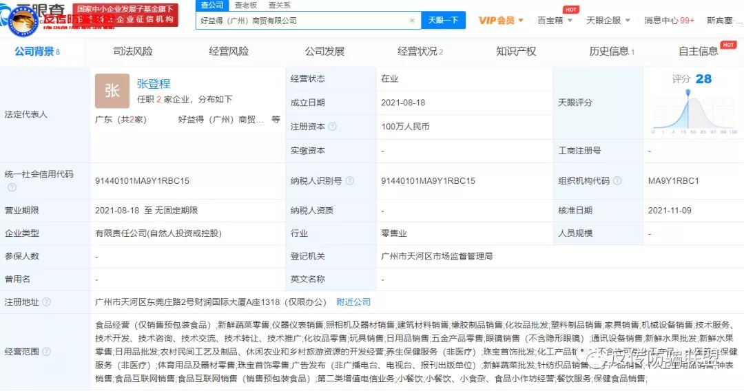Switch to the 公司发展 tab
This screenshot has height=391, width=744.
point(324,51)
